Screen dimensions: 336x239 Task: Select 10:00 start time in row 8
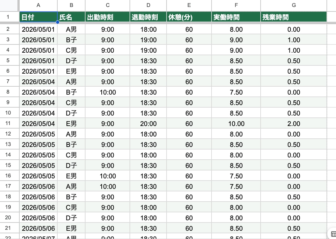(108, 92)
